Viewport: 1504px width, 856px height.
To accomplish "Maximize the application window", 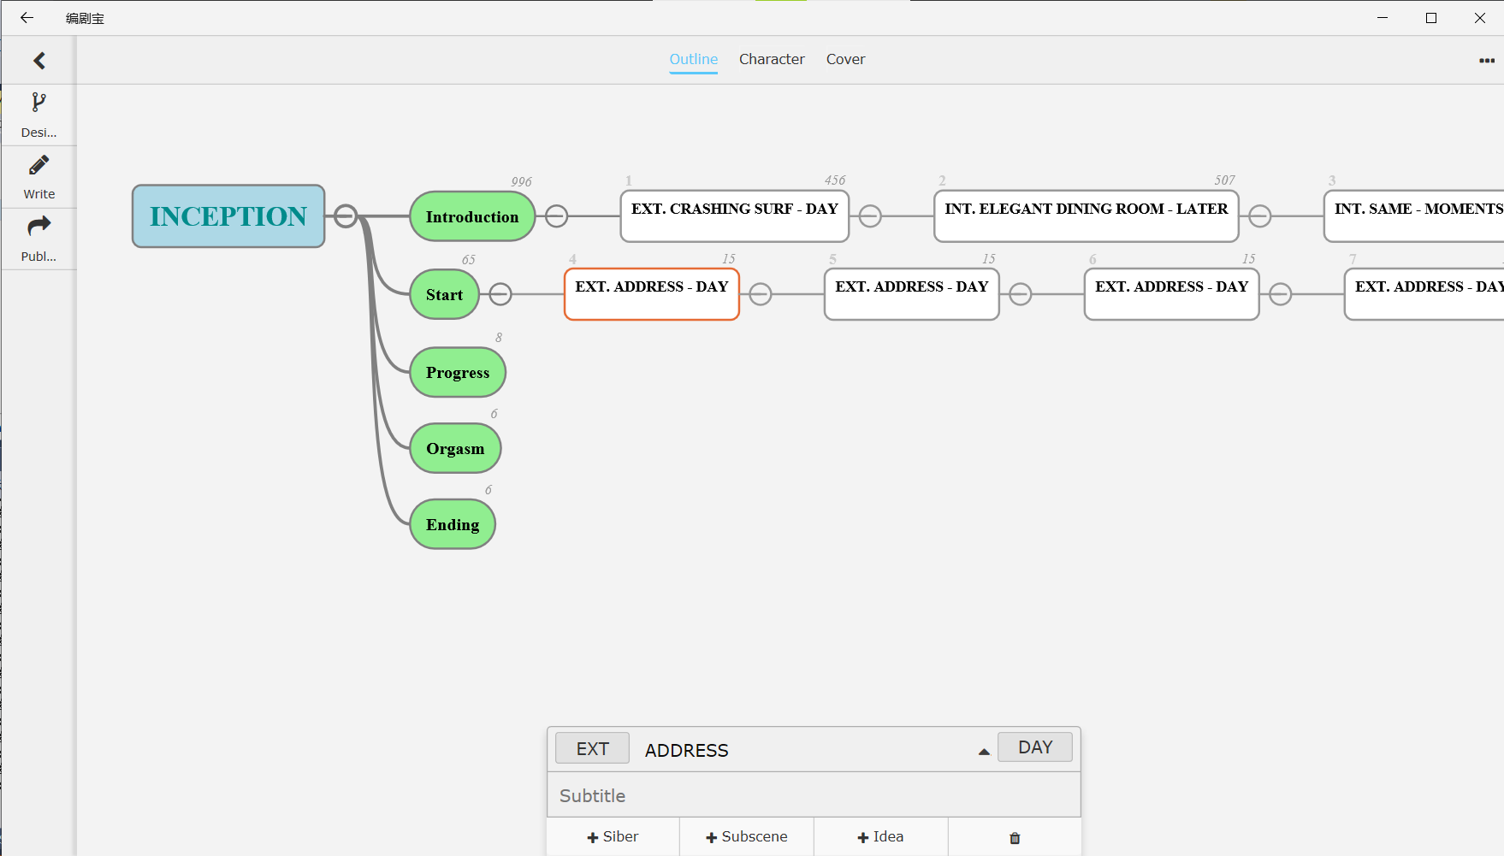I will [1431, 18].
